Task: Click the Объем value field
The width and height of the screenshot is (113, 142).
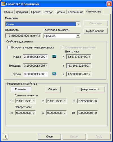Action: 35,74
